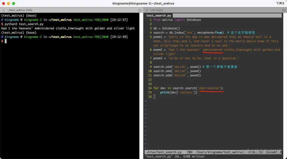Click the timestamp [19:12:59]
Image resolution: width=287 pixels, height=159 pixels.
coord(119,37)
